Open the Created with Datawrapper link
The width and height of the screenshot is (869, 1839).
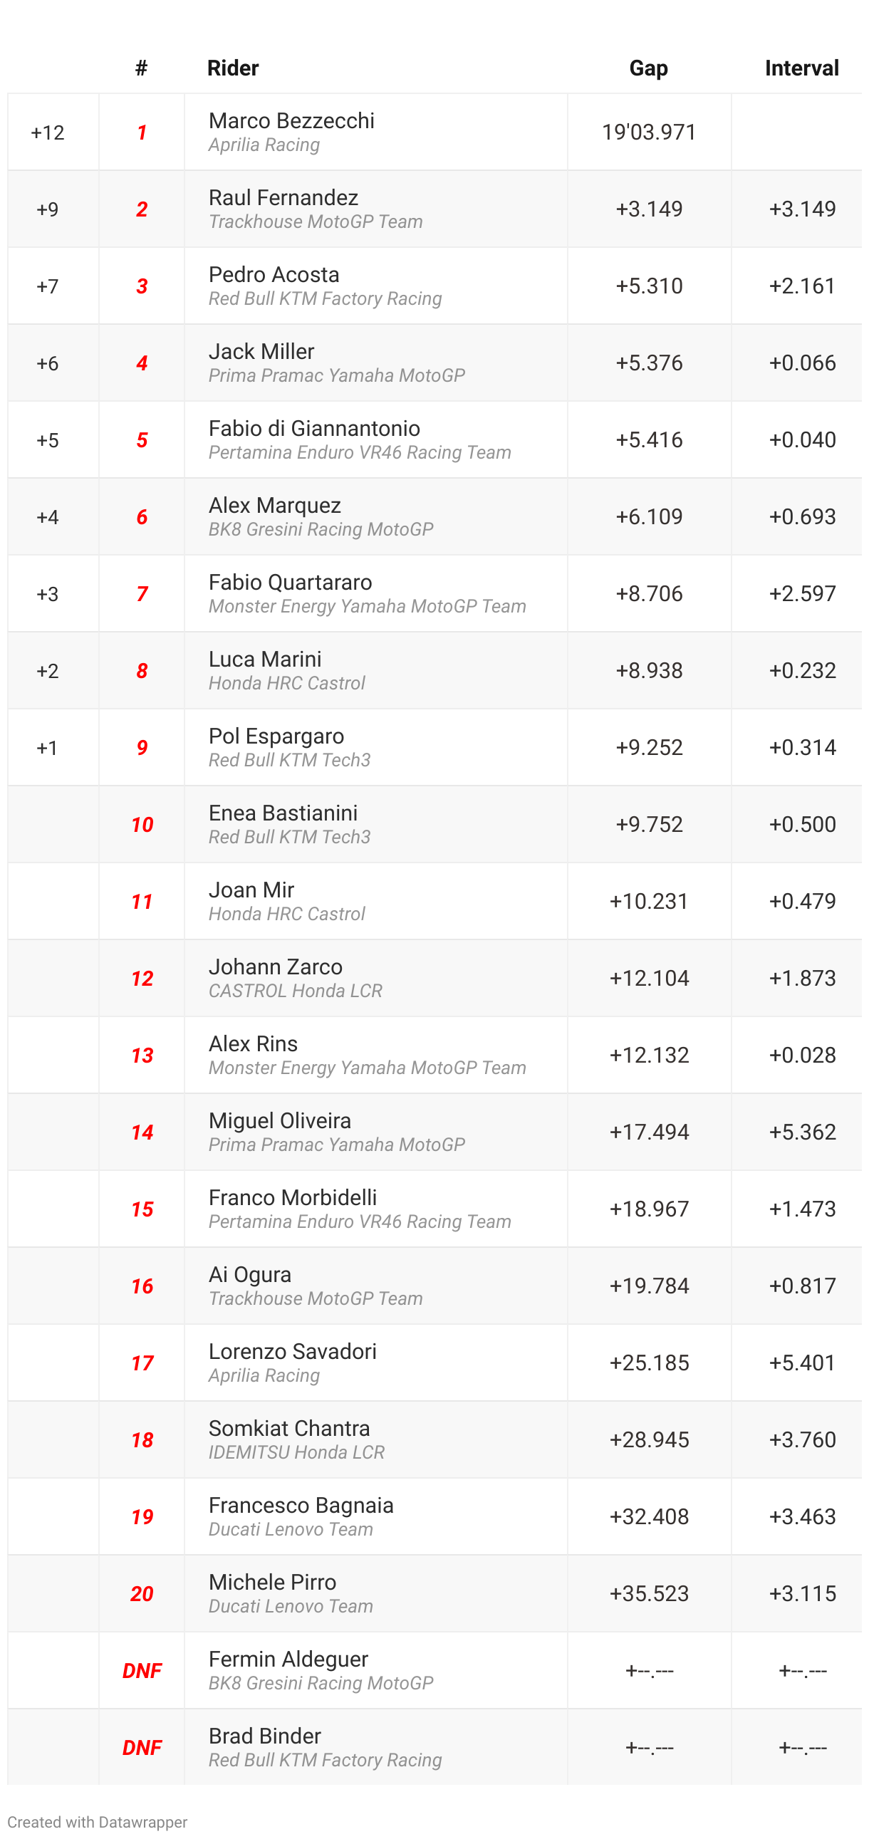click(97, 1821)
